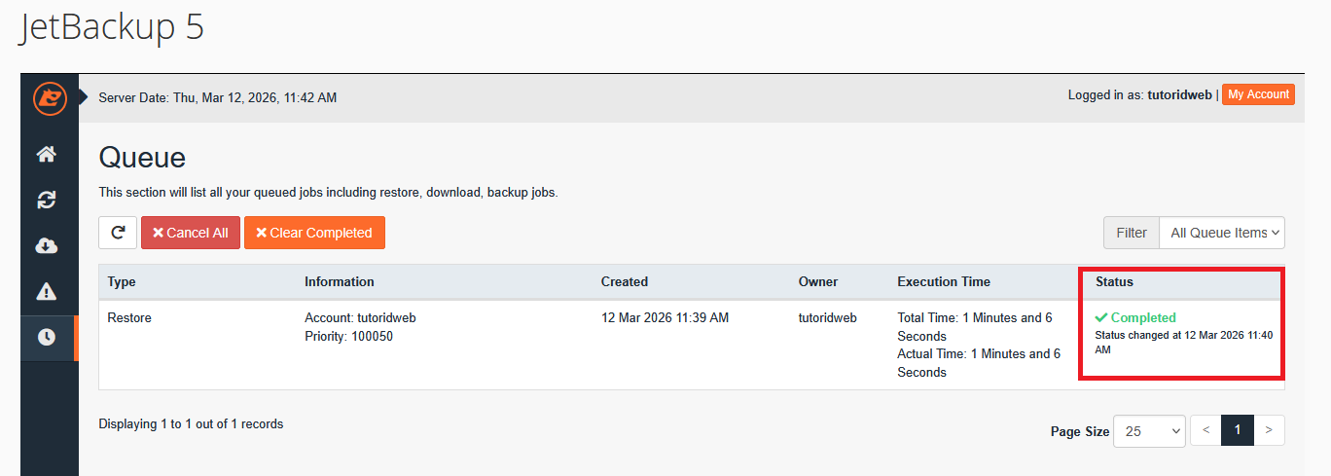Select page 1 in pagination
This screenshot has height=476, width=1331.
[x=1238, y=430]
